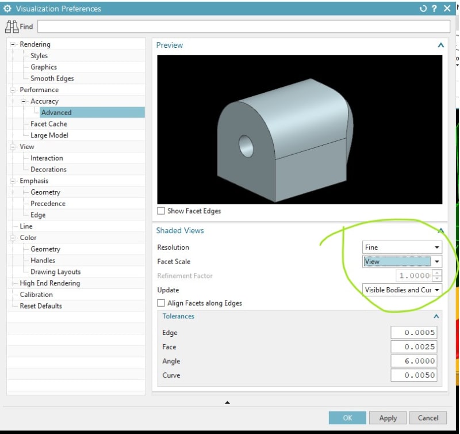Open Calibration settings

(x=36, y=295)
